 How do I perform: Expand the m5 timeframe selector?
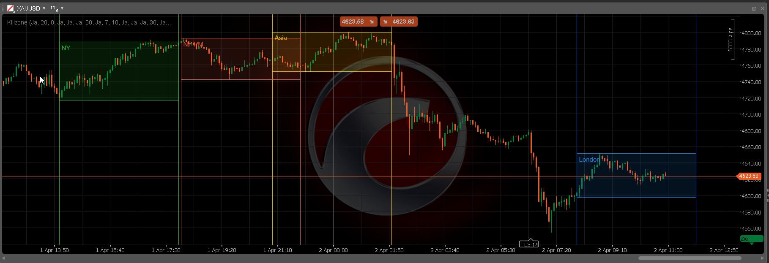click(62, 8)
